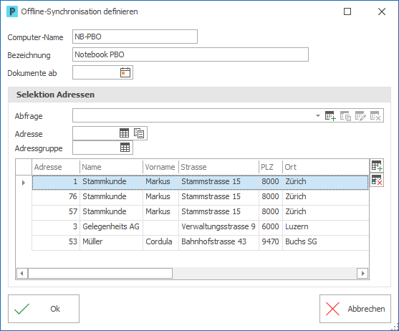Viewport: 399px width, 331px height.
Task: Open the lookup table icon in Adressgruppe field
Action: click(125, 148)
